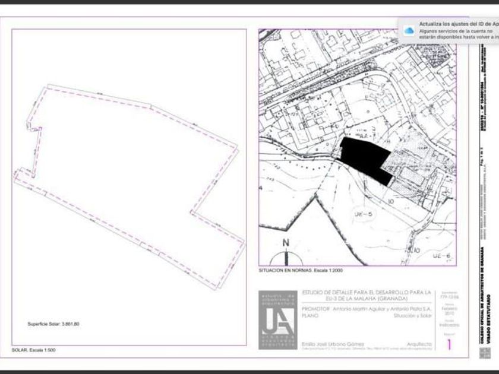The image size is (499, 374).
Task: Click notification text 'Algunos servicios de la cuenta no'
Action: pos(456,31)
